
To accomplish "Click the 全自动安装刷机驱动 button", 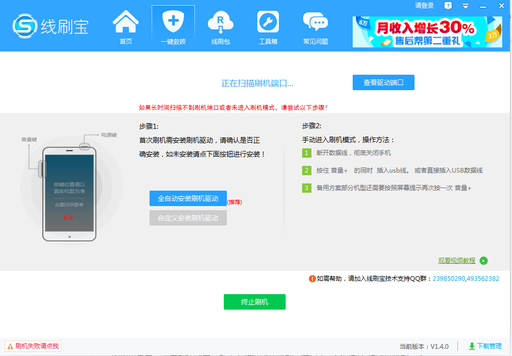I will [188, 198].
